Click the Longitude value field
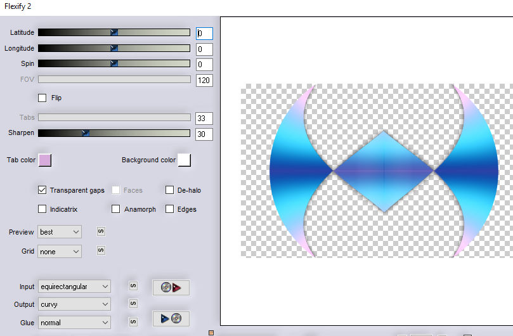 point(204,49)
